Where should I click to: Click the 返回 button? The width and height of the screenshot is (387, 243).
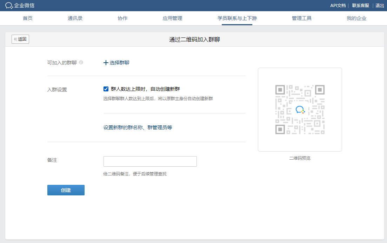tap(20, 39)
